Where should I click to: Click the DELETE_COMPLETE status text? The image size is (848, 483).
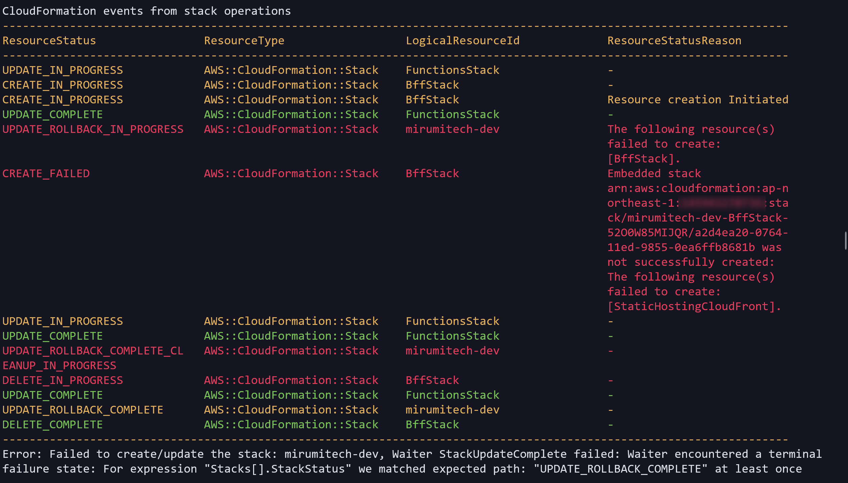click(x=52, y=425)
